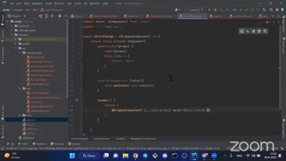
Task: Collapse the counter folder
Action: [x=12, y=35]
